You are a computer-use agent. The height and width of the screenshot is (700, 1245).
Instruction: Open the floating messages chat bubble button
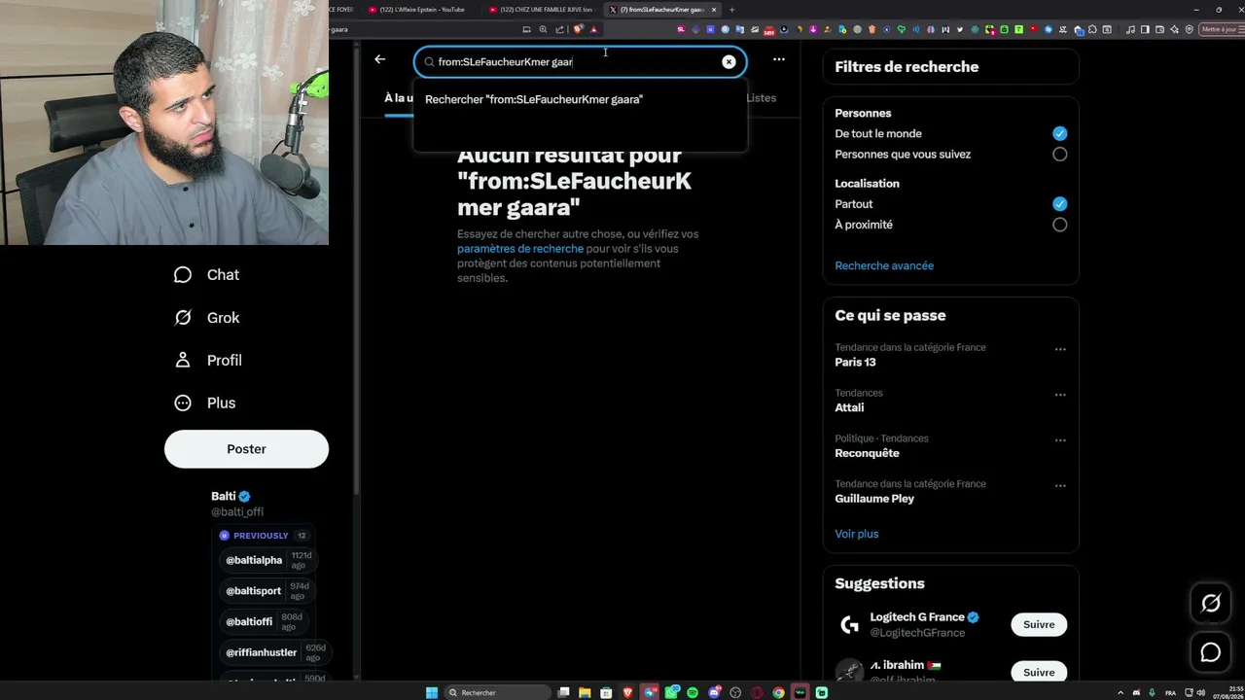[1211, 652]
